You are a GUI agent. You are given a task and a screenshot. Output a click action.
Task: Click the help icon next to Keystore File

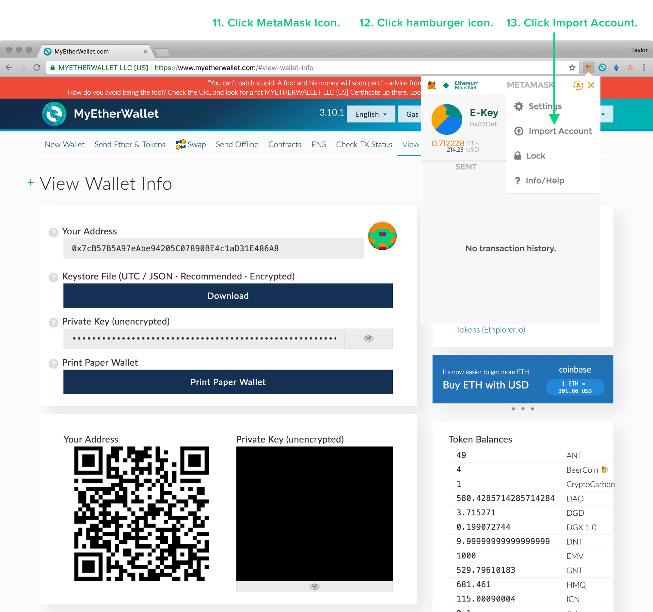click(x=53, y=277)
